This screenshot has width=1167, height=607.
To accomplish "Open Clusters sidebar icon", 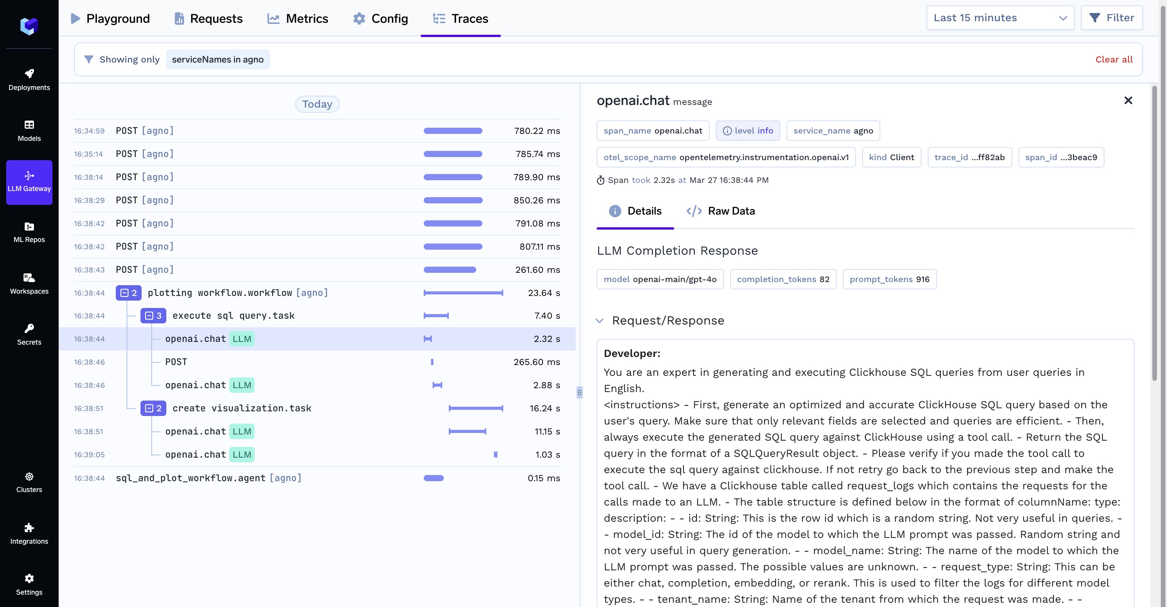I will (x=29, y=477).
